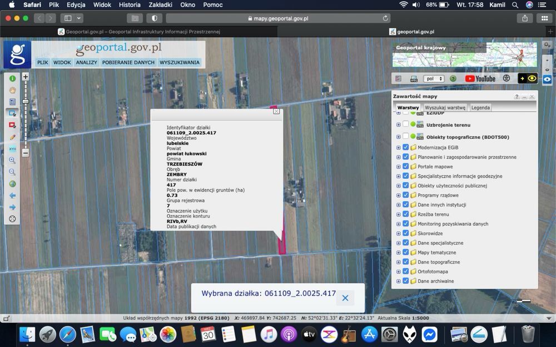Click the green info tool icon
Screen dimensions: 556x347
tap(12, 79)
